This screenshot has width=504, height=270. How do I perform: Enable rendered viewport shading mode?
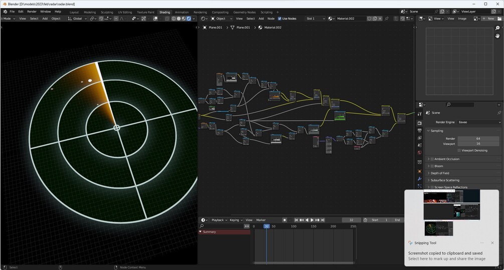[x=189, y=19]
